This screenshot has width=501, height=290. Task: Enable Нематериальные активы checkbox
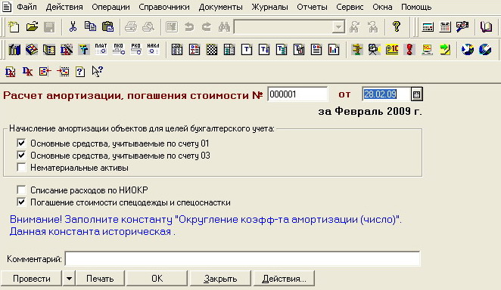coord(21,168)
